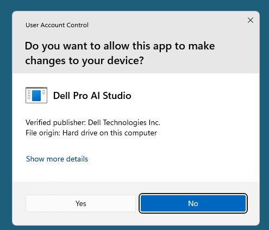Click the "changes to your device?" text line
269x230 pixels.
(84, 60)
